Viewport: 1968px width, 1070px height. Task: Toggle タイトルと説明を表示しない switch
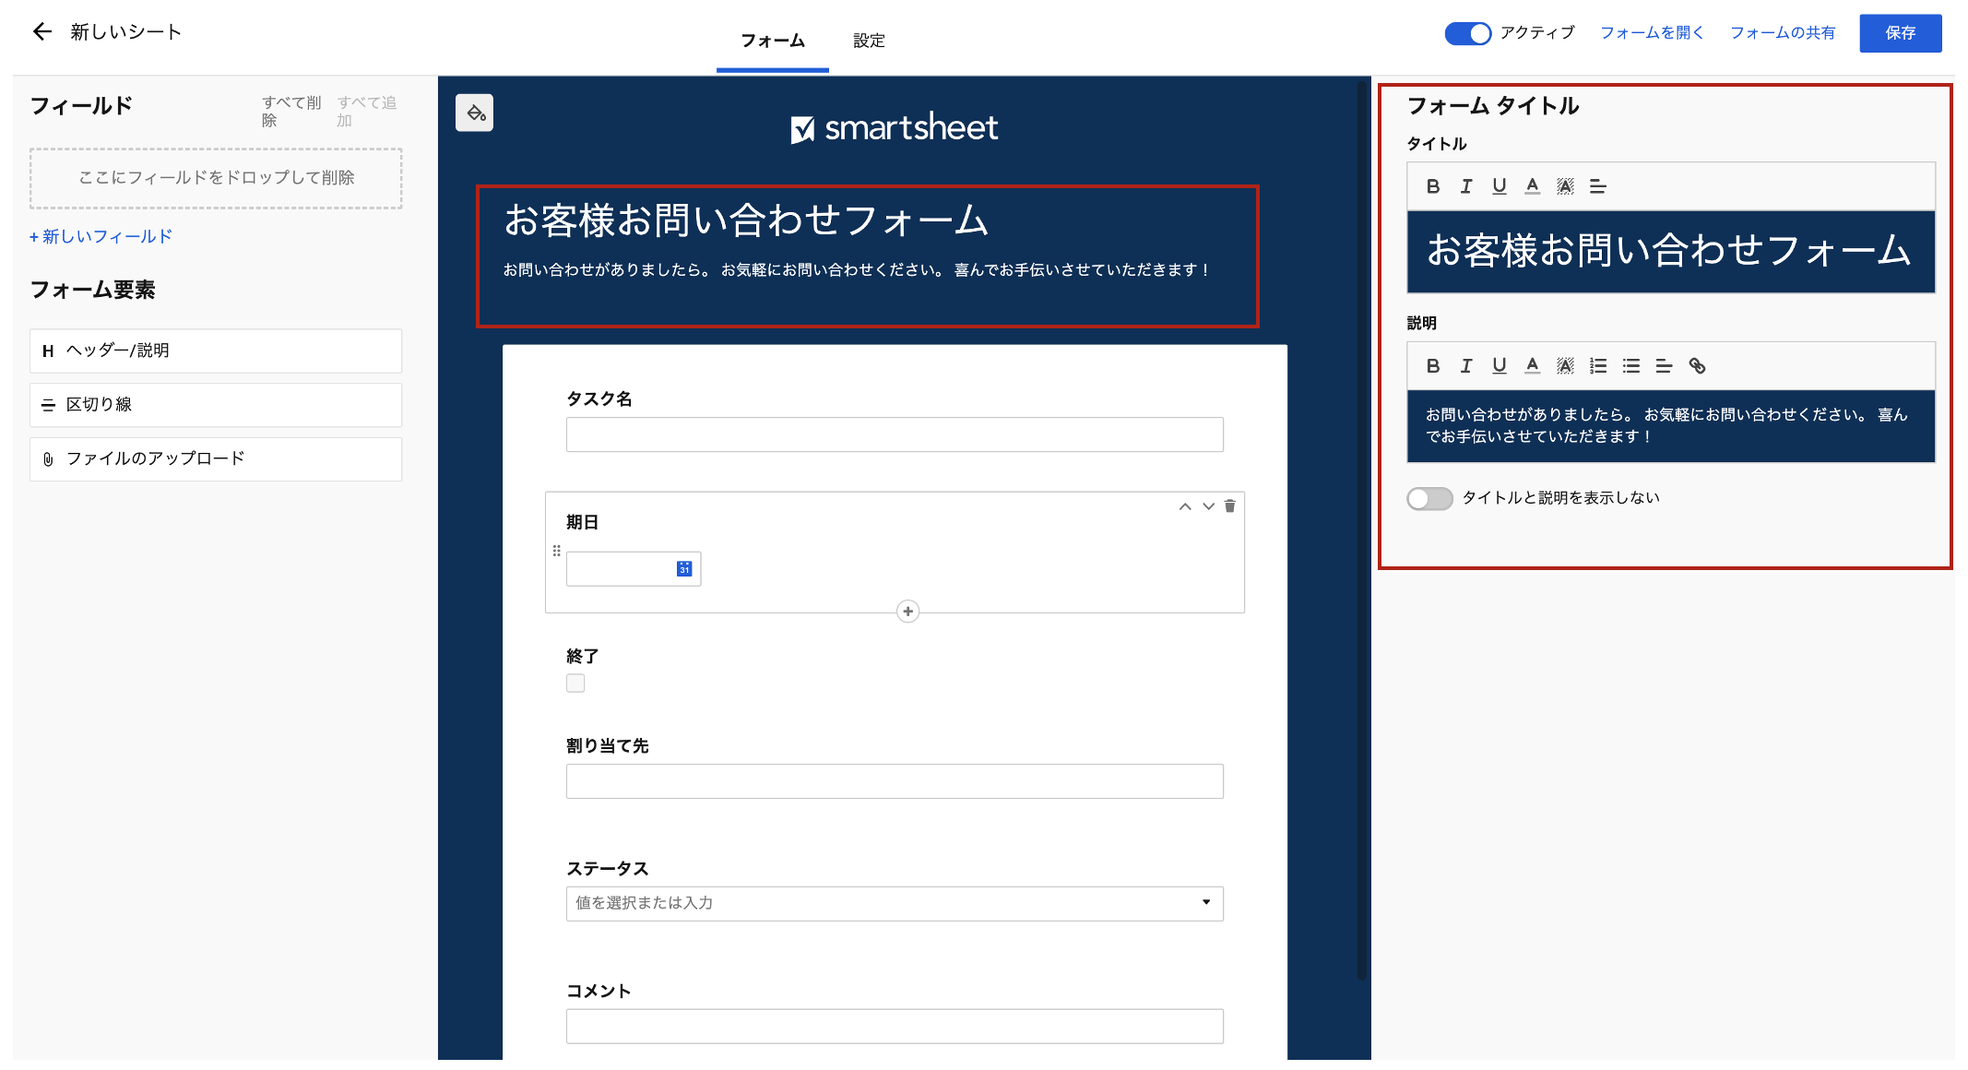pyautogui.click(x=1429, y=498)
